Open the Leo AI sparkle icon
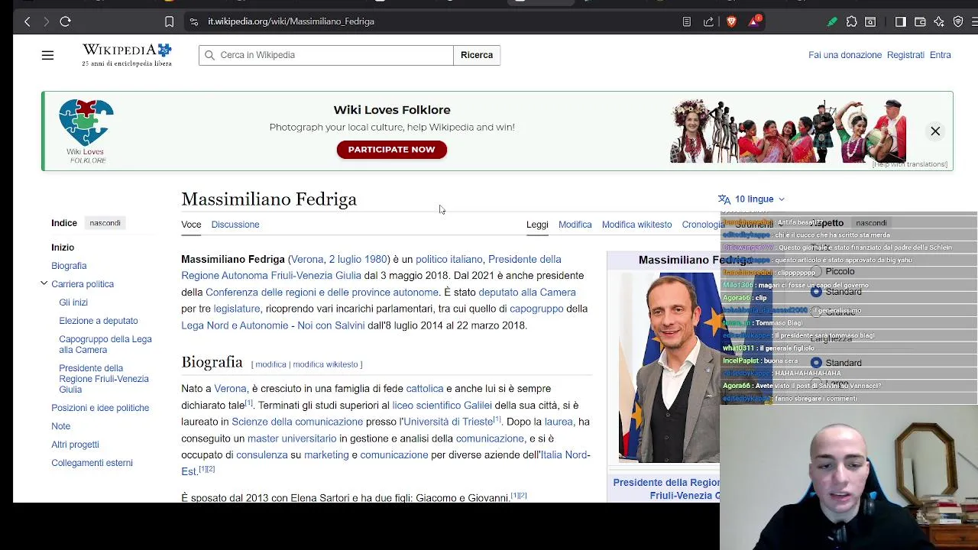Viewport: 978px width, 550px height. (x=939, y=21)
